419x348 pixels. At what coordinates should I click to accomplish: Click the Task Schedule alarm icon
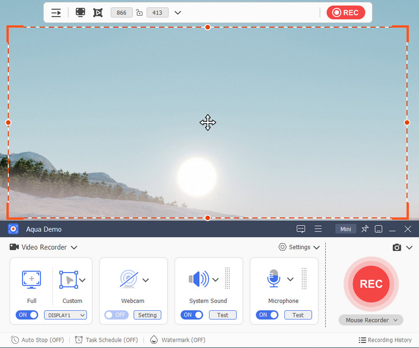pos(79,340)
